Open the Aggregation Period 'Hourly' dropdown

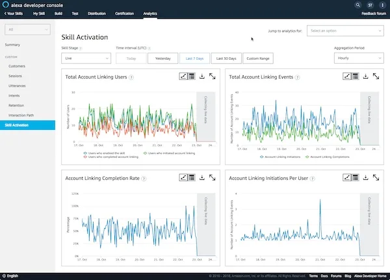359,58
